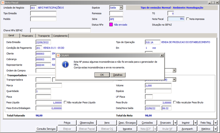
Task: Click the Tipo de Operação field
Action: pos(153,42)
